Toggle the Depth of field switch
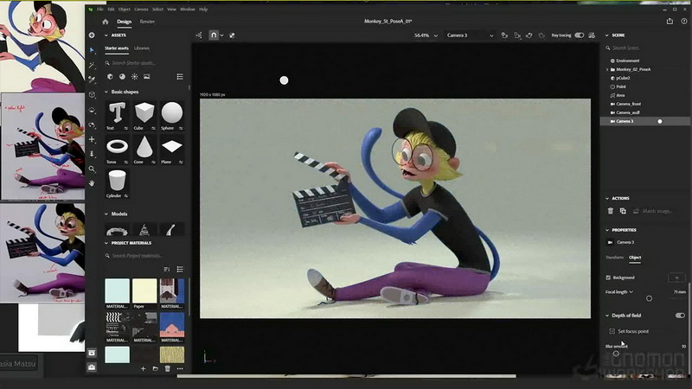 680,316
